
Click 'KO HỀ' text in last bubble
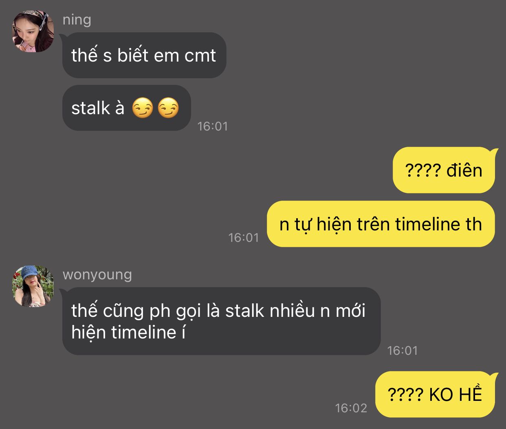coord(455,395)
